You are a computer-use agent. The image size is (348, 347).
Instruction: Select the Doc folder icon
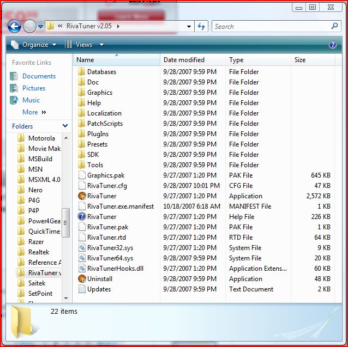point(81,82)
